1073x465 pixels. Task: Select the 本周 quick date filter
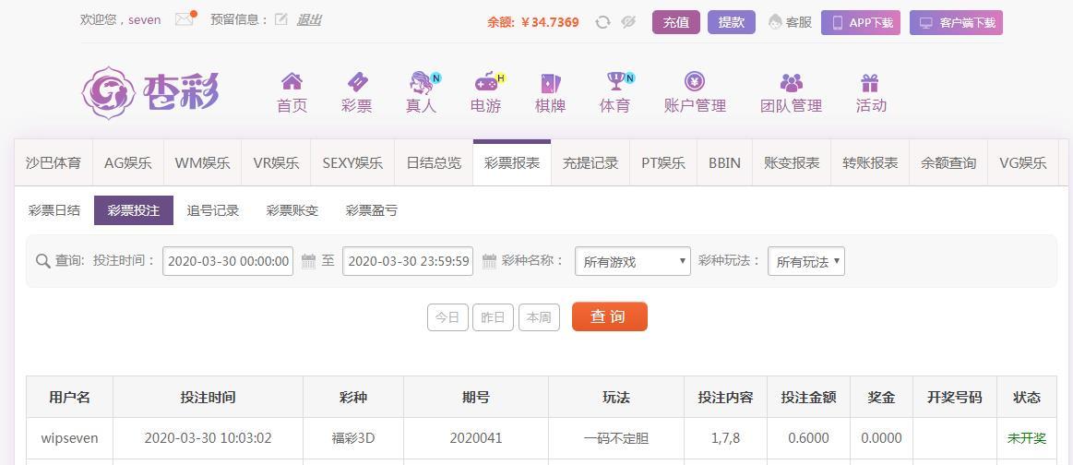coord(539,317)
